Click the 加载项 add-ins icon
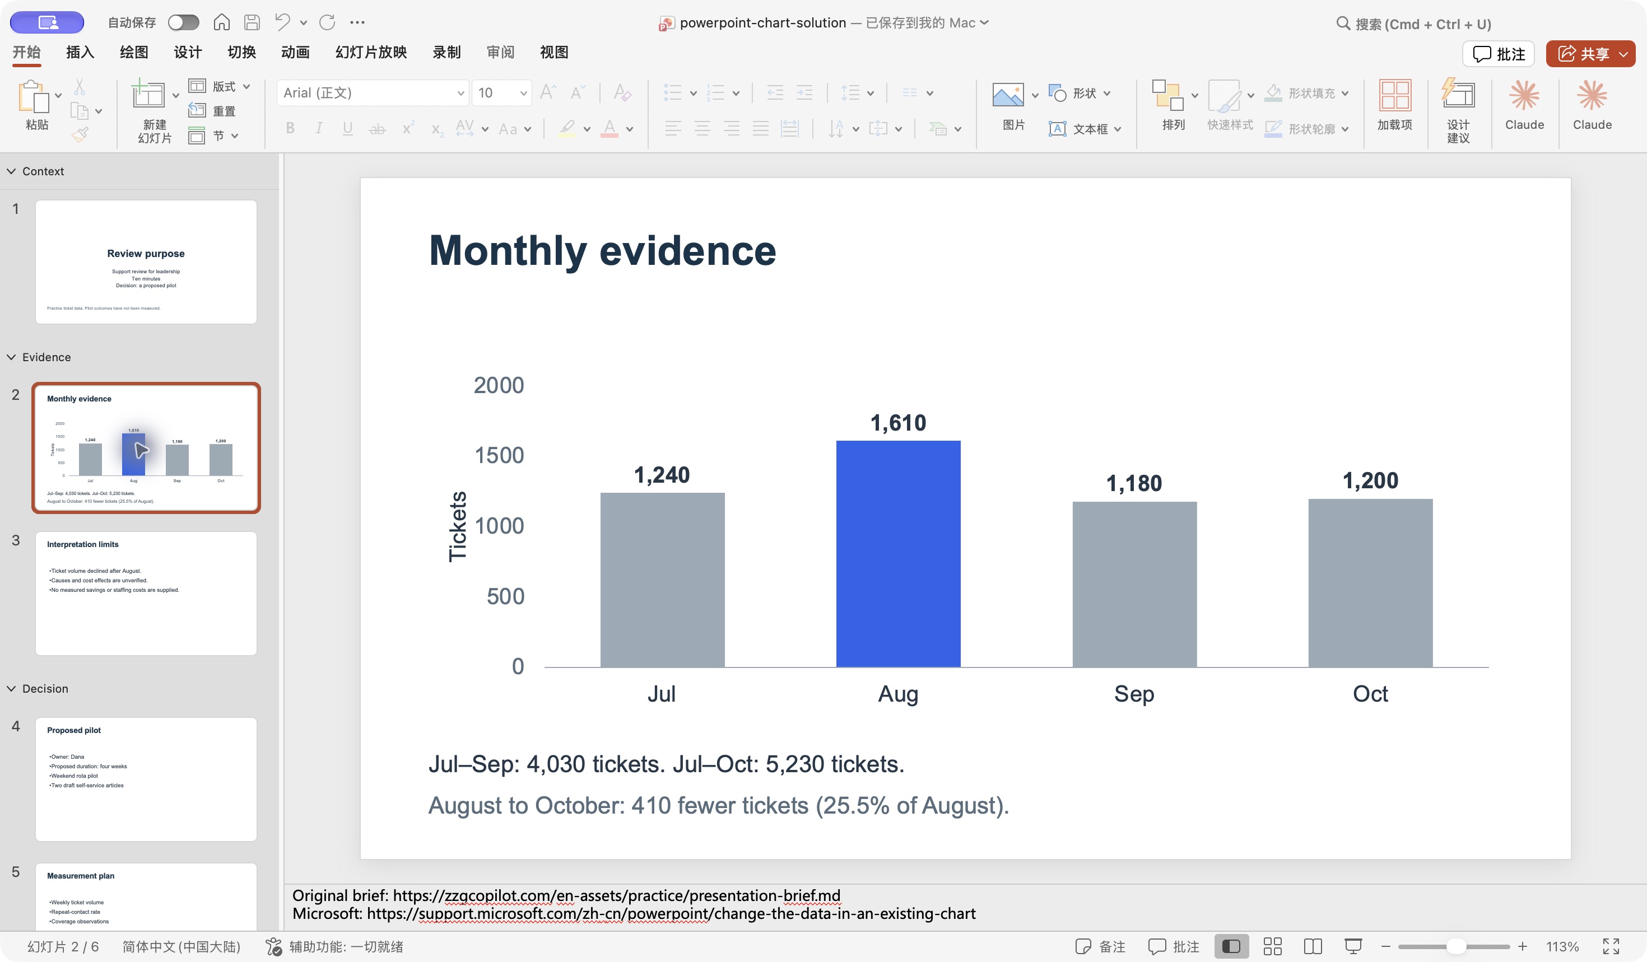The height and width of the screenshot is (962, 1647). (1395, 95)
